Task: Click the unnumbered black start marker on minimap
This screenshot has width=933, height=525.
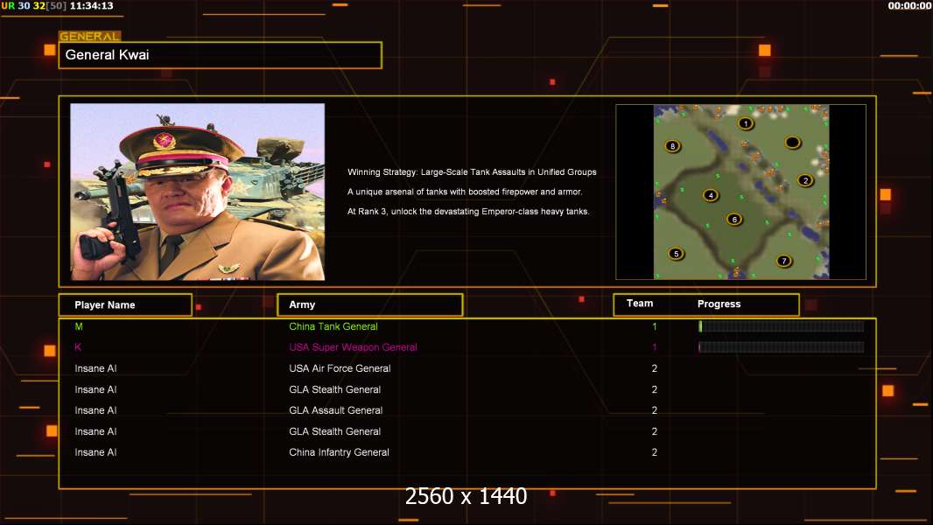Action: click(792, 142)
